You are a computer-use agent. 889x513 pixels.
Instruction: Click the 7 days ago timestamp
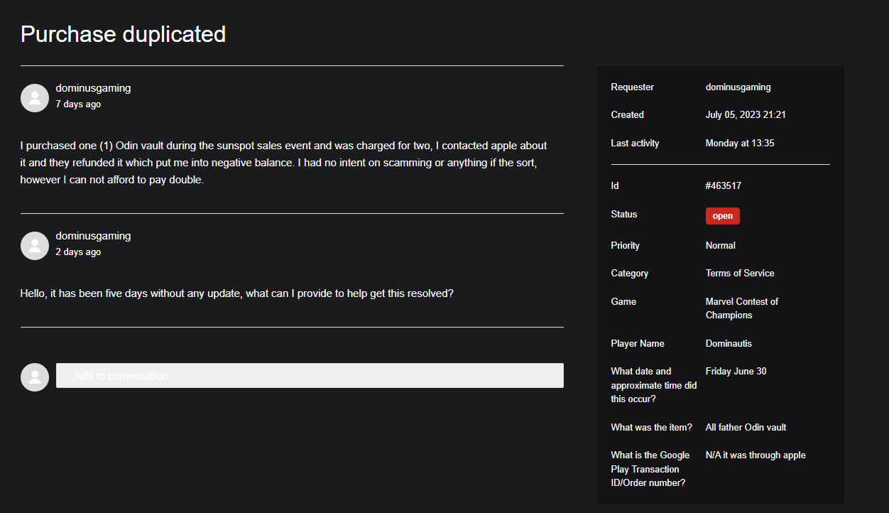click(x=78, y=104)
